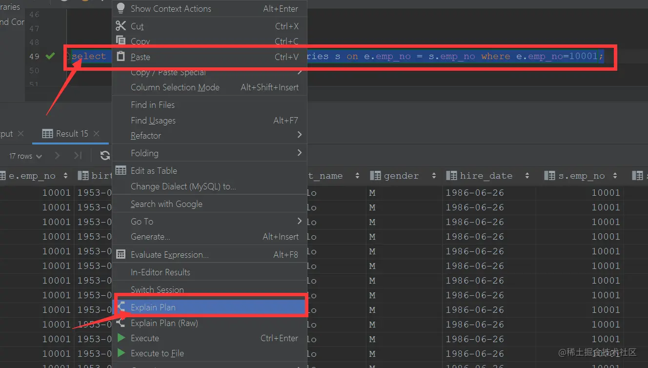The width and height of the screenshot is (648, 368).
Task: Select Column Selection Mode
Action: [209, 87]
